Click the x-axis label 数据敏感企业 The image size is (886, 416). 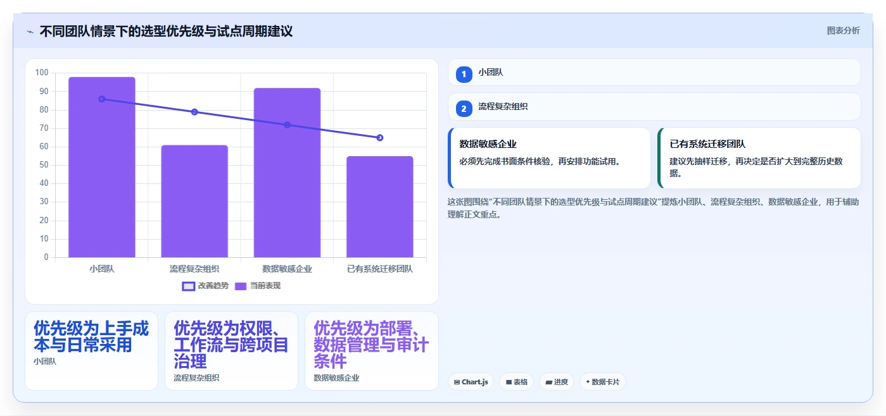[x=287, y=269]
